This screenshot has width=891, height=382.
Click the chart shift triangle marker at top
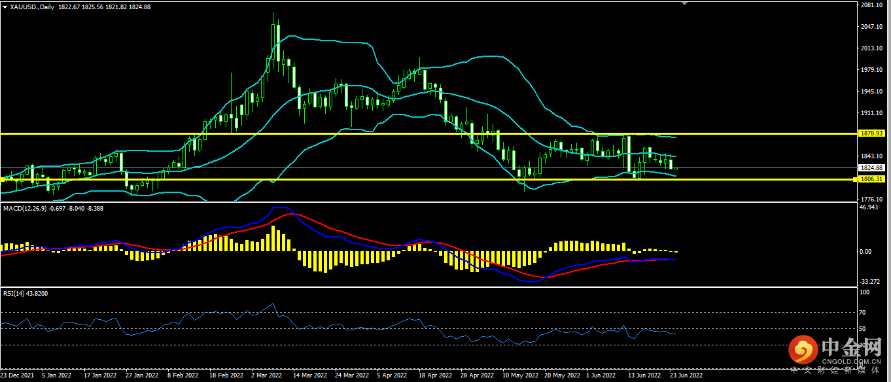pos(685,4)
